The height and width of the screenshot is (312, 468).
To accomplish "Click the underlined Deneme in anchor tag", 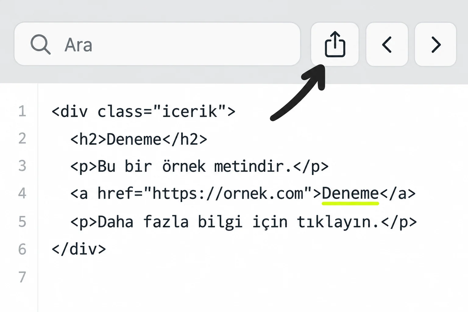I will click(350, 194).
